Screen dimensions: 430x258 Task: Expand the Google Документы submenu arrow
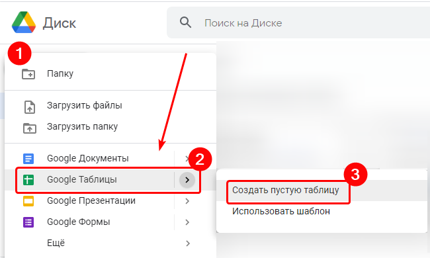[187, 159]
